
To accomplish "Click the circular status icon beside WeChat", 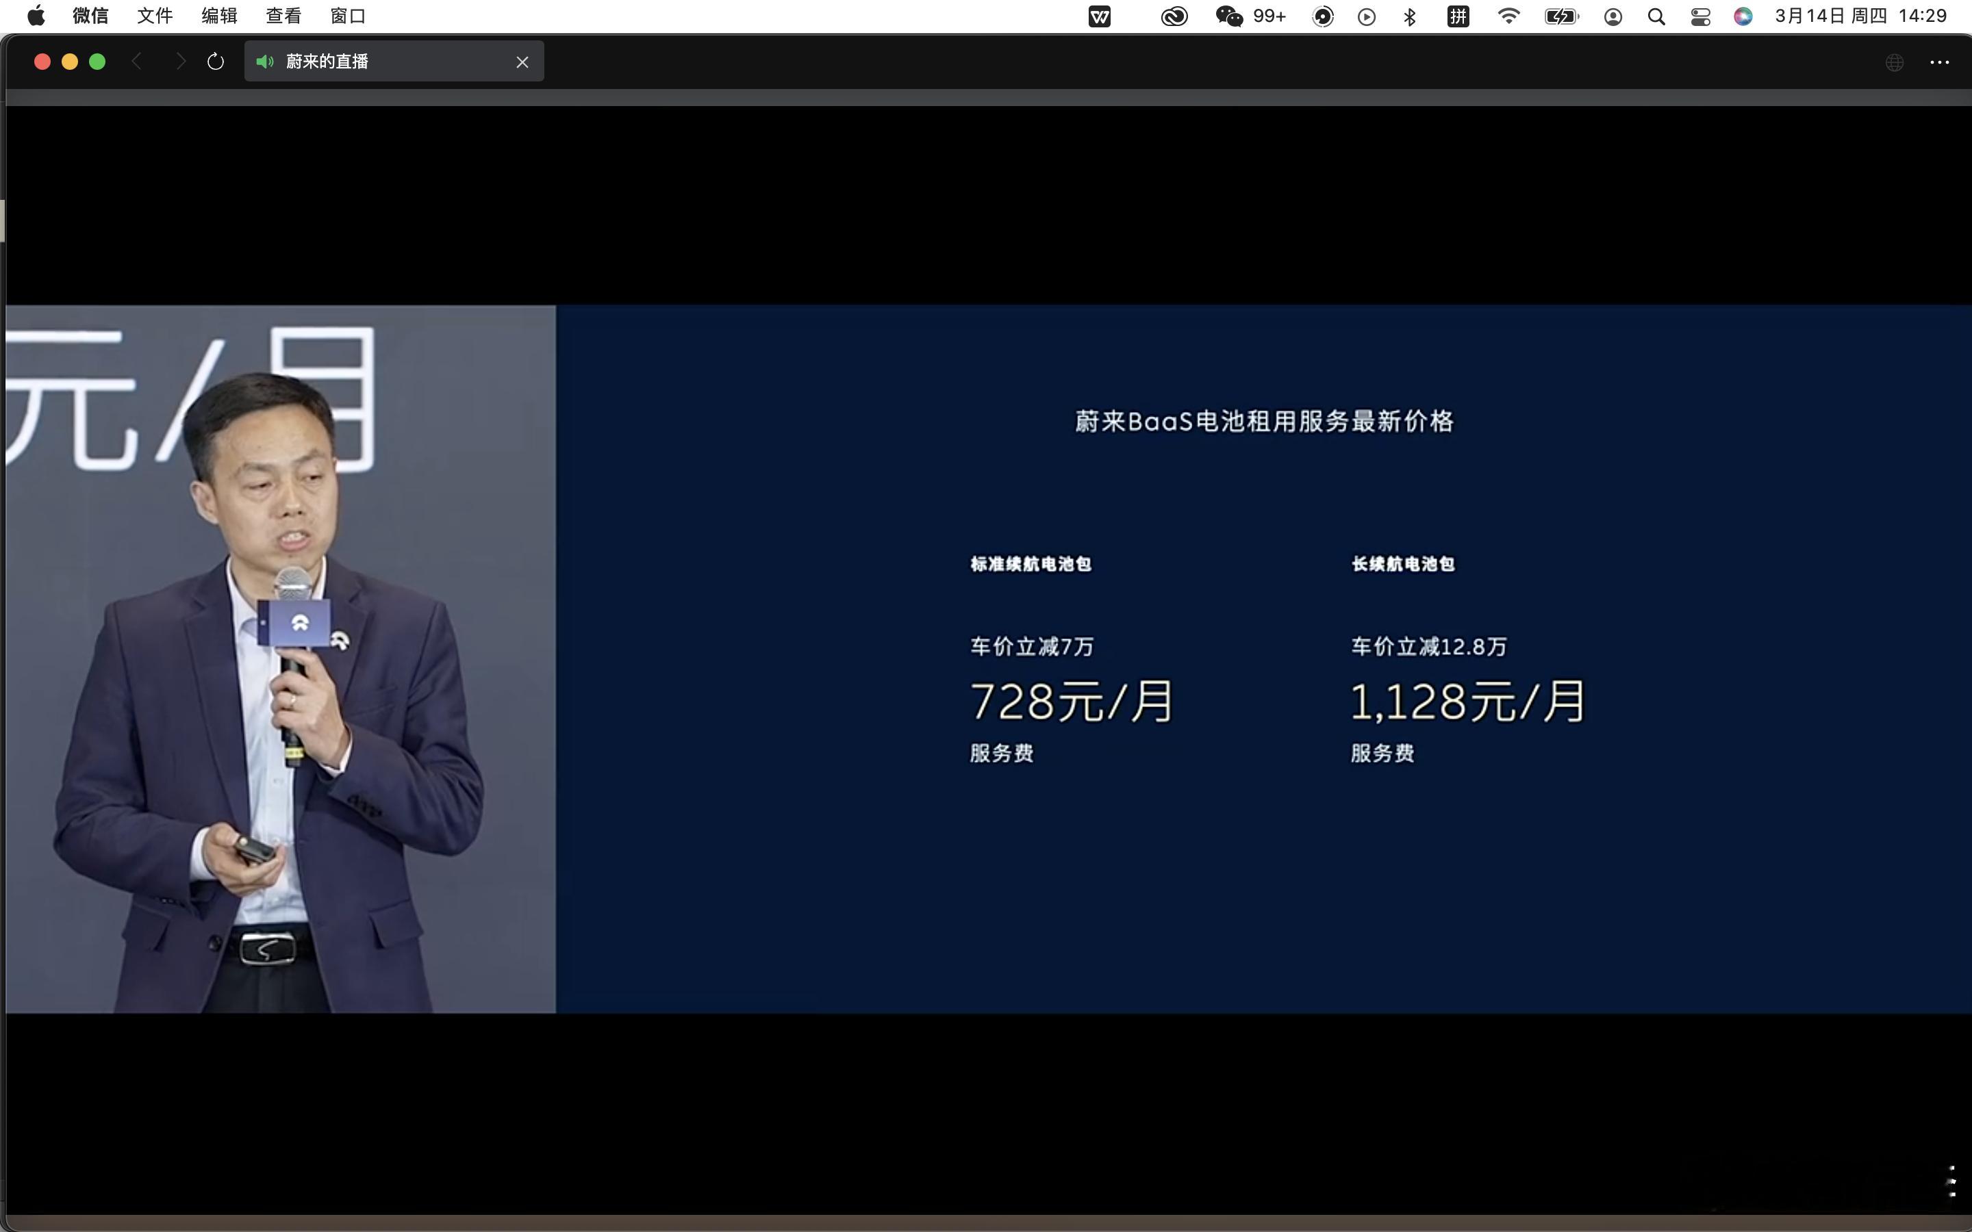I will [1323, 16].
